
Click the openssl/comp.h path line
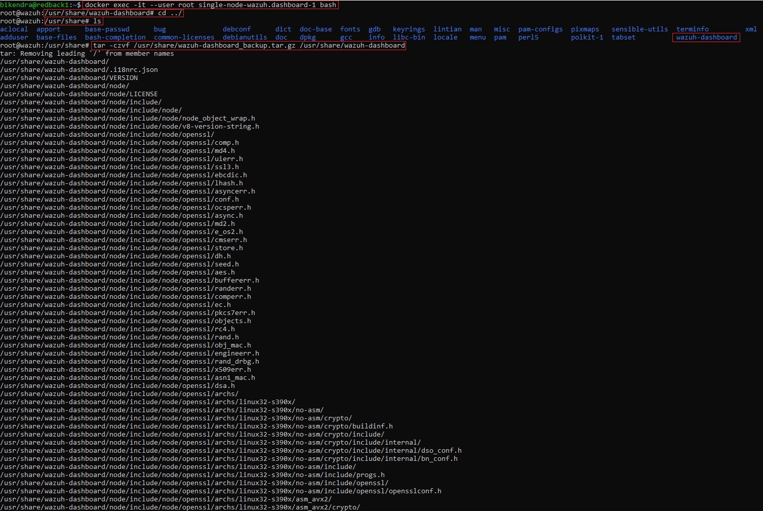pos(119,142)
